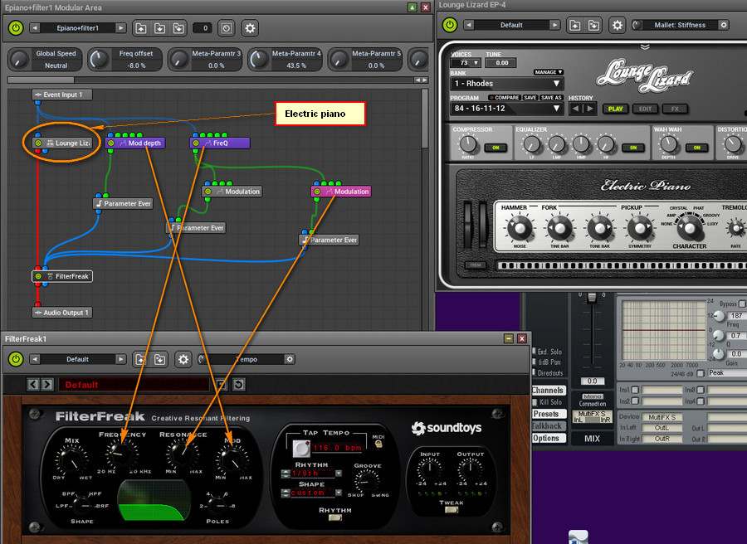Switch to Lounge Lizard EDIT tab
Viewport: 747px width, 544px height.
[646, 109]
